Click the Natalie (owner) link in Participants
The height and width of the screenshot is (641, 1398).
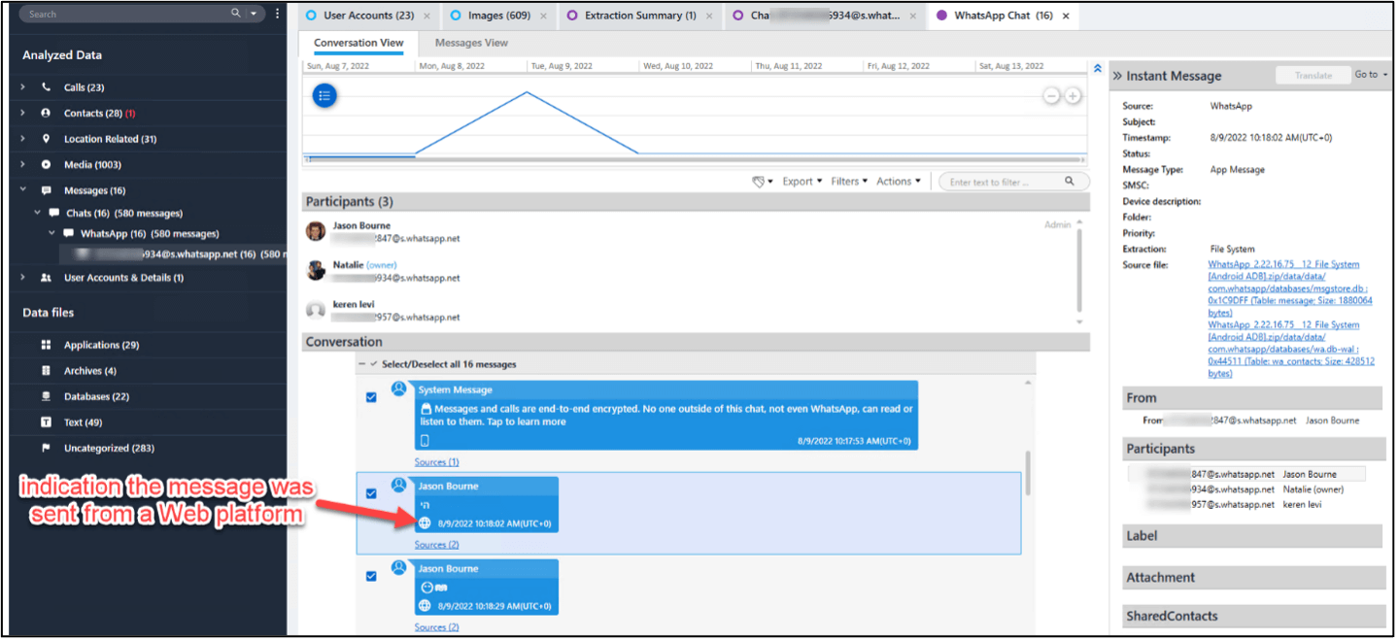tap(381, 264)
